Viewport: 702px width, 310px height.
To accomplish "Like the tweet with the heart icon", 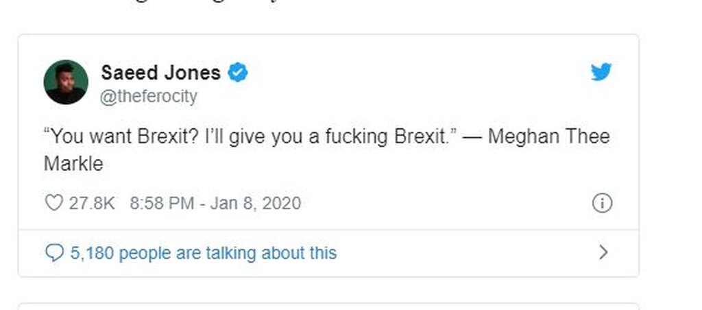I will [53, 203].
